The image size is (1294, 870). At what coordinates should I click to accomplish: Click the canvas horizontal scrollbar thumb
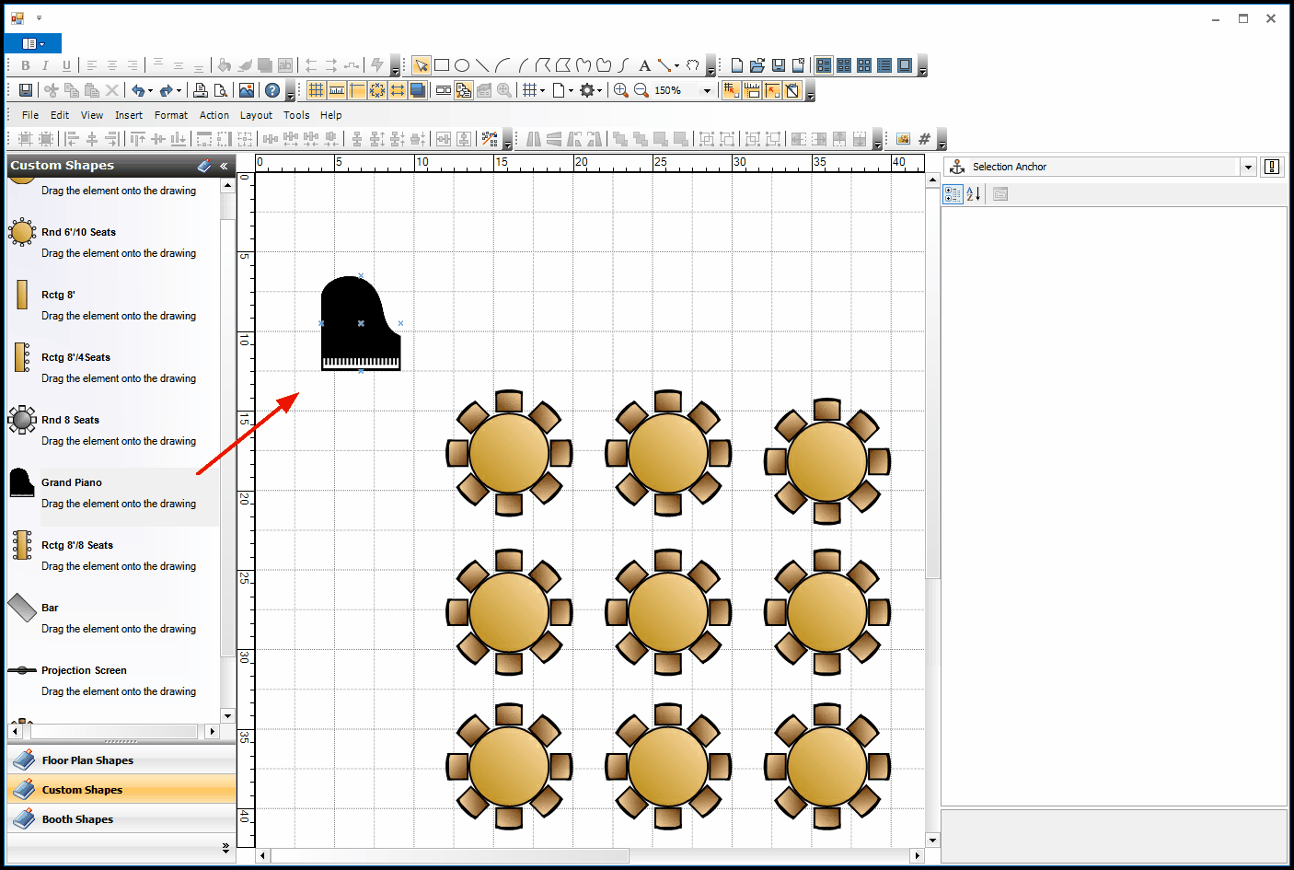click(x=449, y=855)
